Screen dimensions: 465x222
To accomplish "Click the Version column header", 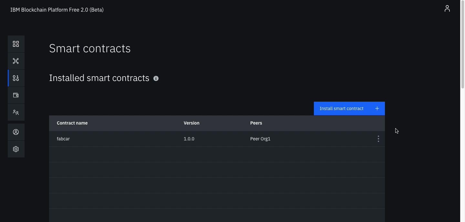I will (191, 123).
